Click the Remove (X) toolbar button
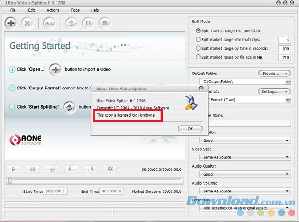 27,23
